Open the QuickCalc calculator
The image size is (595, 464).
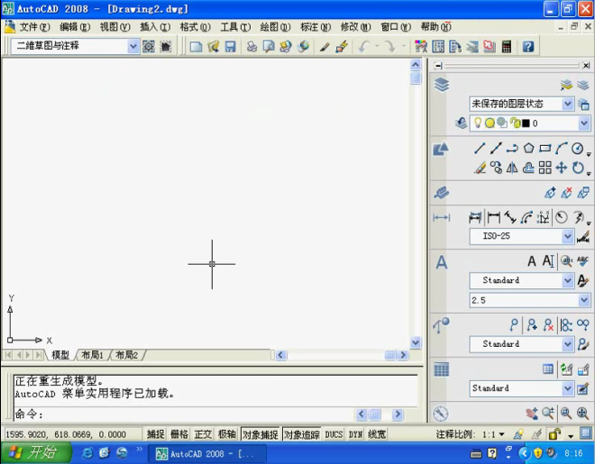(x=507, y=47)
